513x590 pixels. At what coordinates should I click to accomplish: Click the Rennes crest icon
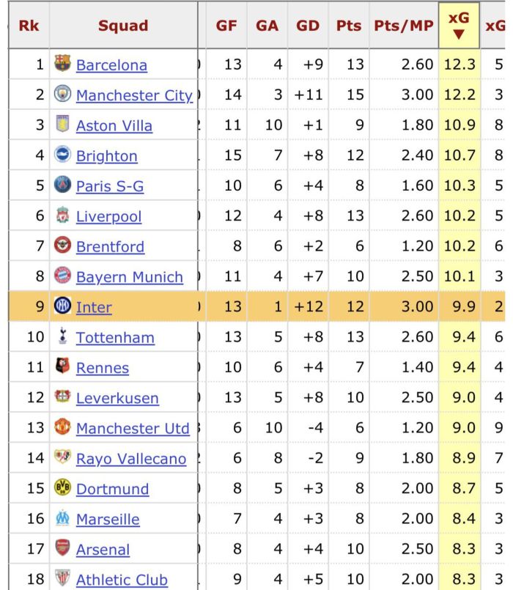[x=62, y=366]
